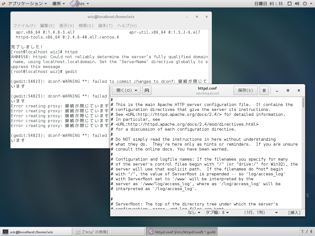315x236 pixels.
Task: Click the "[root@localhost wiz]# httpd" command line
Action: coord(44,52)
